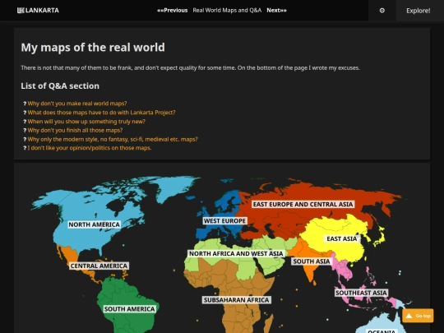The width and height of the screenshot is (444, 333).
Task: Click the NORTH AMERICA map label
Action: tap(95, 224)
